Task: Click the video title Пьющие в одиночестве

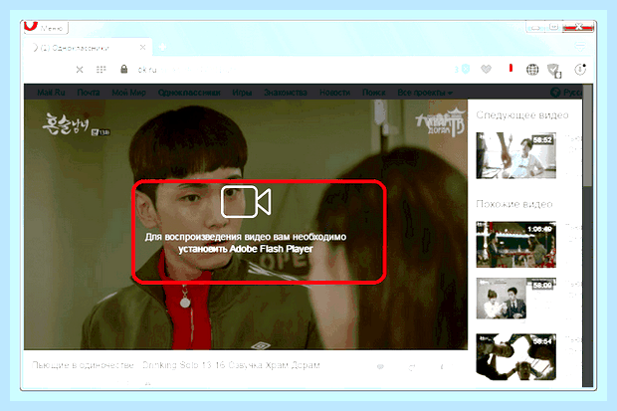Action: click(x=176, y=365)
